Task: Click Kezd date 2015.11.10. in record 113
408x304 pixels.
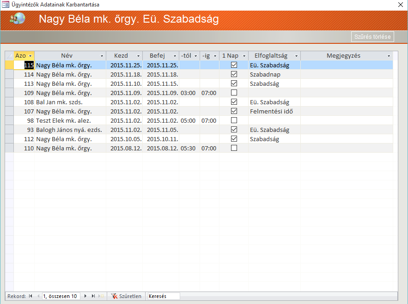Action: click(124, 83)
